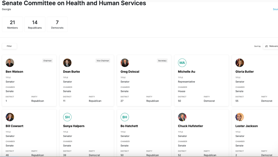Click Bill Cowsert's avatar photo
The image size is (278, 157).
(10, 117)
